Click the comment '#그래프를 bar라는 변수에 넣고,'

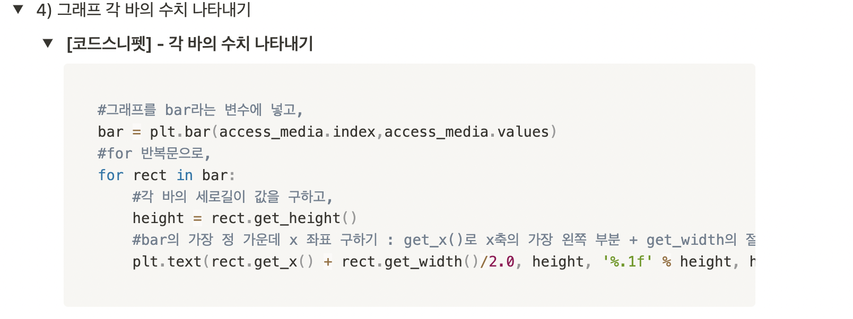[200, 110]
